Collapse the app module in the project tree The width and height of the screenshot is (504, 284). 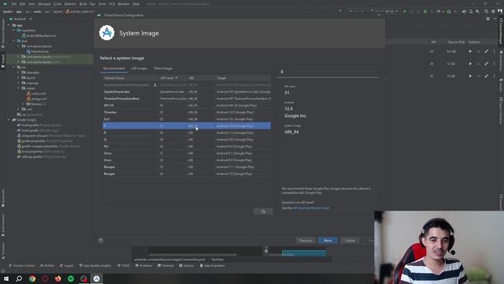click(9, 25)
